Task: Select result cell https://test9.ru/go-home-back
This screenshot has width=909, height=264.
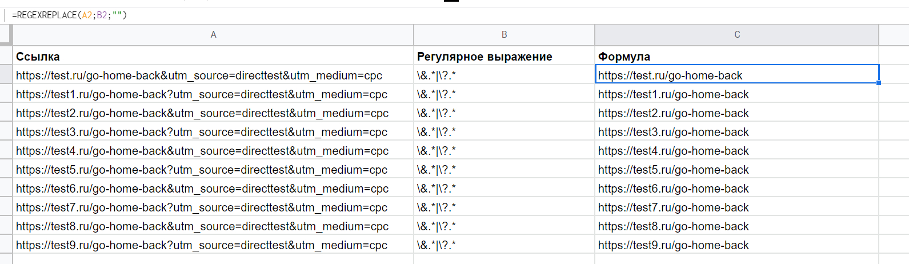Action: (736, 245)
